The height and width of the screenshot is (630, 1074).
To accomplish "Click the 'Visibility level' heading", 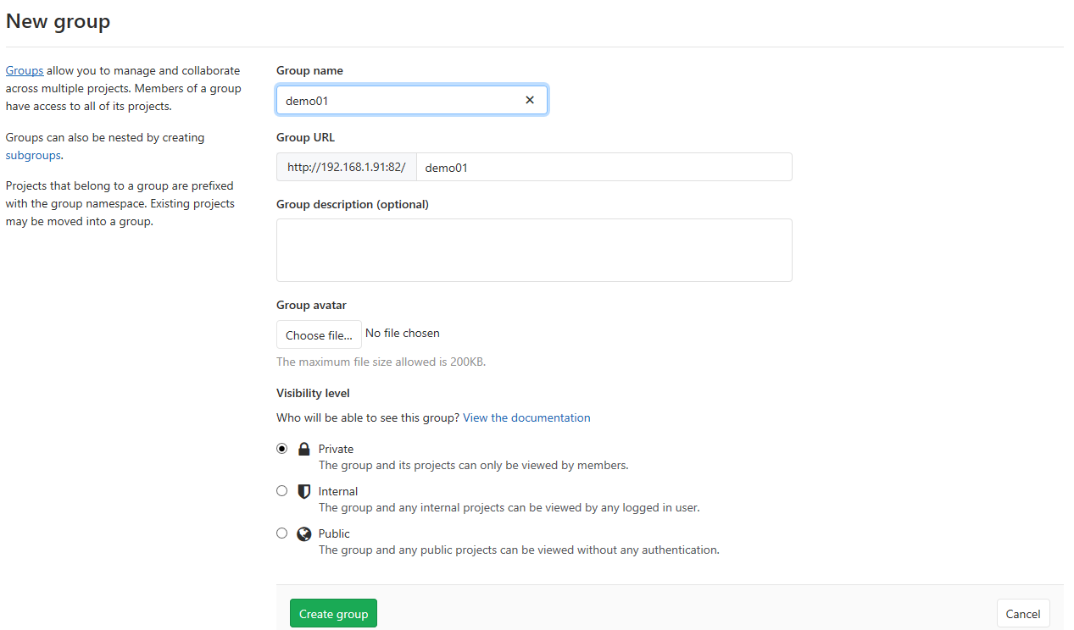I will click(313, 393).
